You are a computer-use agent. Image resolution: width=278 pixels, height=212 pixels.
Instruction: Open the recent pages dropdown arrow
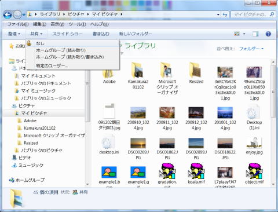[x=24, y=14]
